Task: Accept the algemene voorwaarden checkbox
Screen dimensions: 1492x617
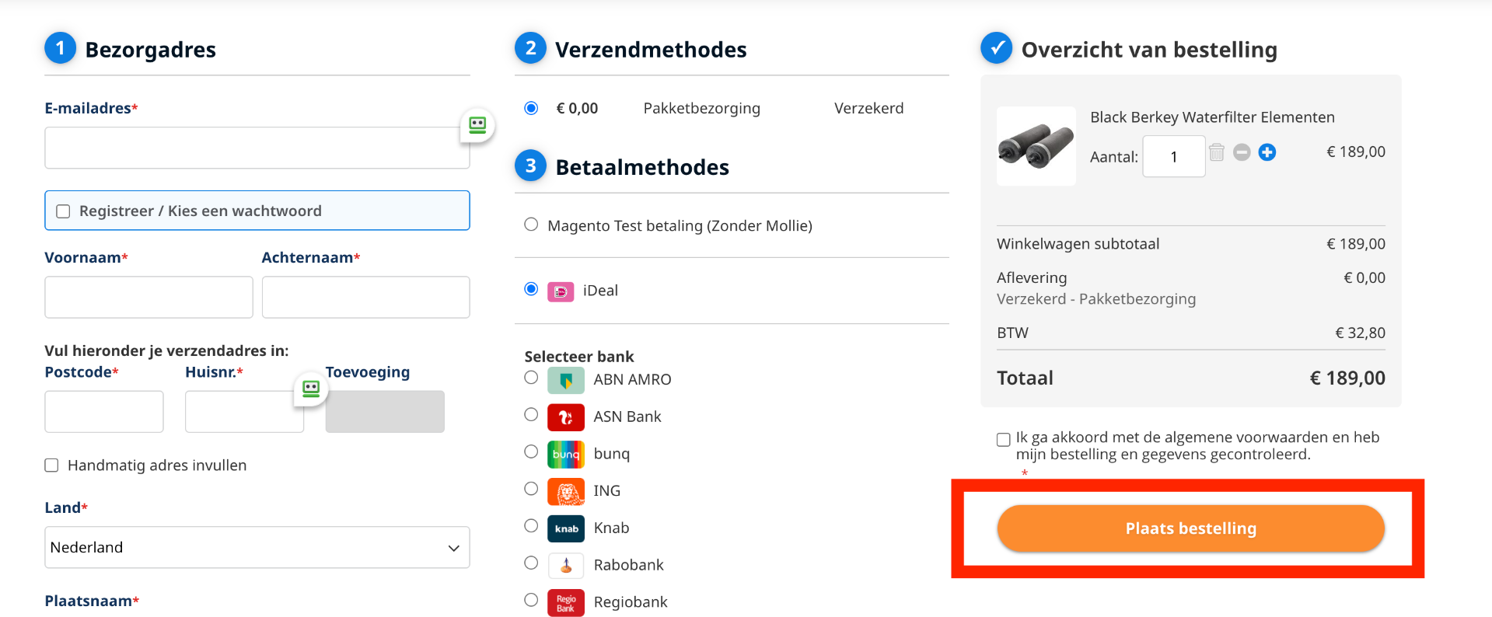Action: pyautogui.click(x=1004, y=440)
